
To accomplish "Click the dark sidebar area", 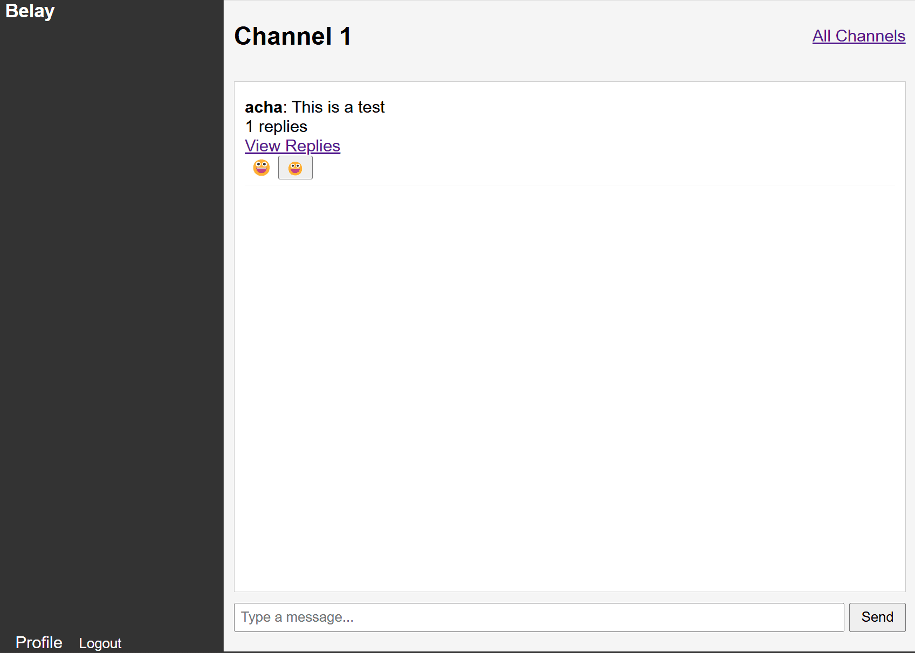I will pyautogui.click(x=111, y=323).
